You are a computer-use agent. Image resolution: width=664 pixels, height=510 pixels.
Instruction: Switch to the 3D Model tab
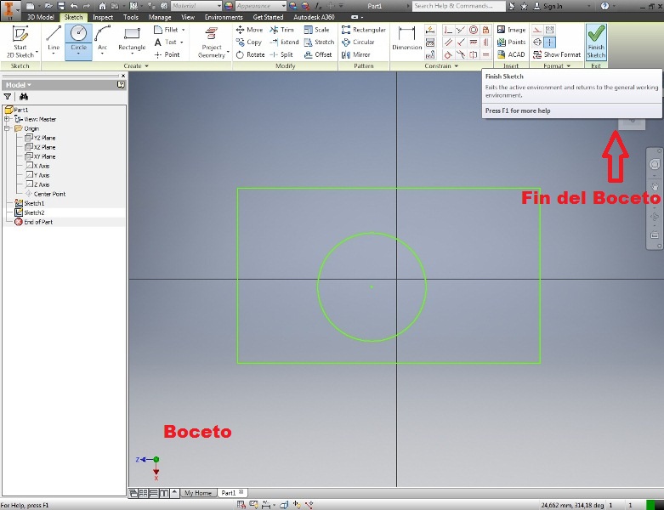click(x=41, y=17)
